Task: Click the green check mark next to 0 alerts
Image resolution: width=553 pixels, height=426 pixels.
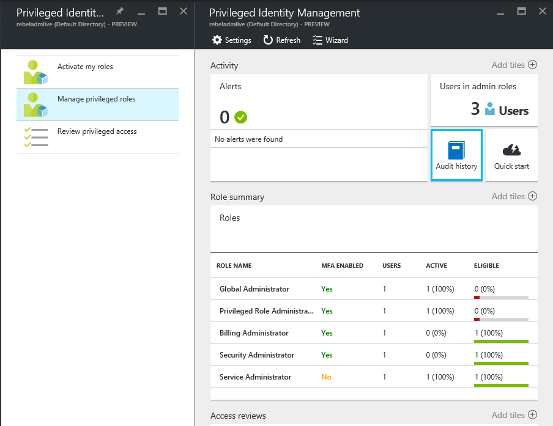Action: [241, 117]
